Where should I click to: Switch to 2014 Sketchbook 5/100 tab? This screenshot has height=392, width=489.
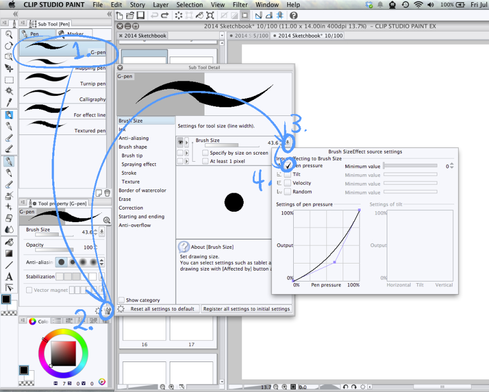(249, 35)
